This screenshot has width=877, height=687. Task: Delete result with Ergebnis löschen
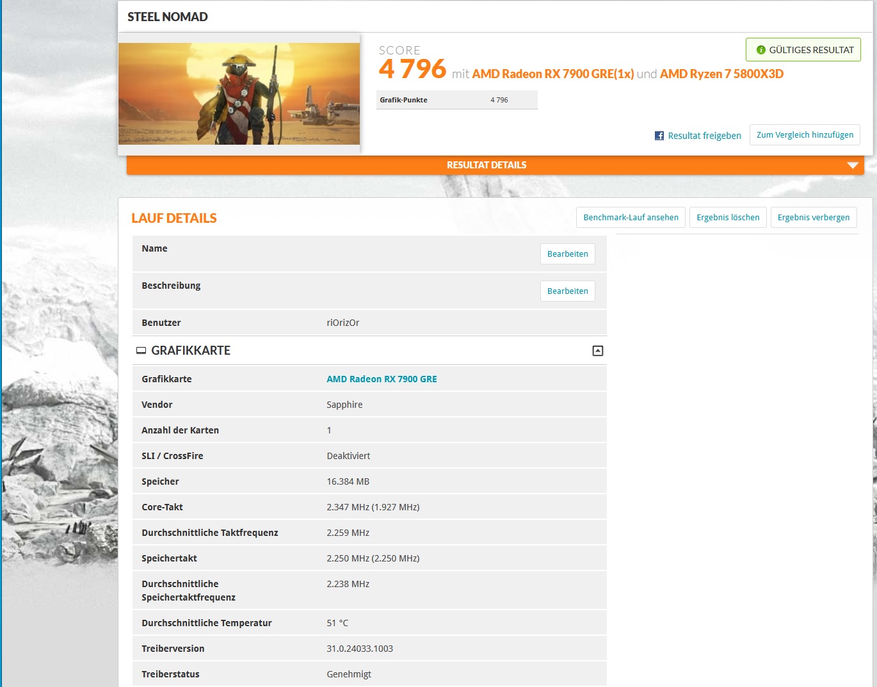point(728,218)
